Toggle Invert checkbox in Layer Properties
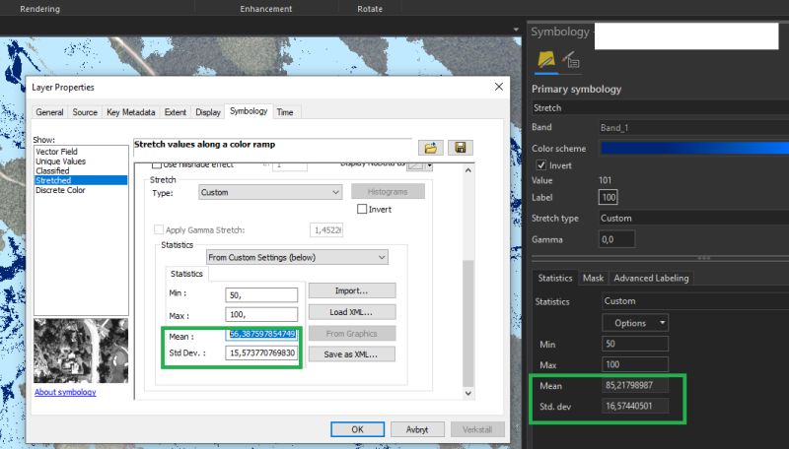This screenshot has width=789, height=449. pos(362,209)
